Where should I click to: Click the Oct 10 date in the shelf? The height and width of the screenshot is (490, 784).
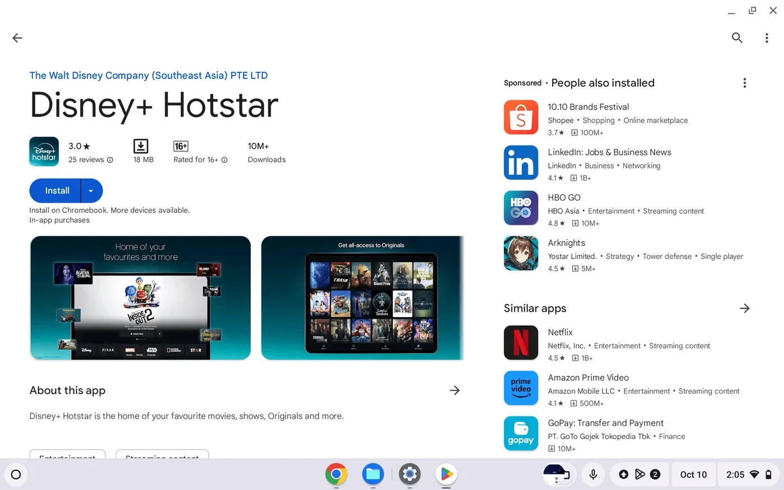click(693, 474)
